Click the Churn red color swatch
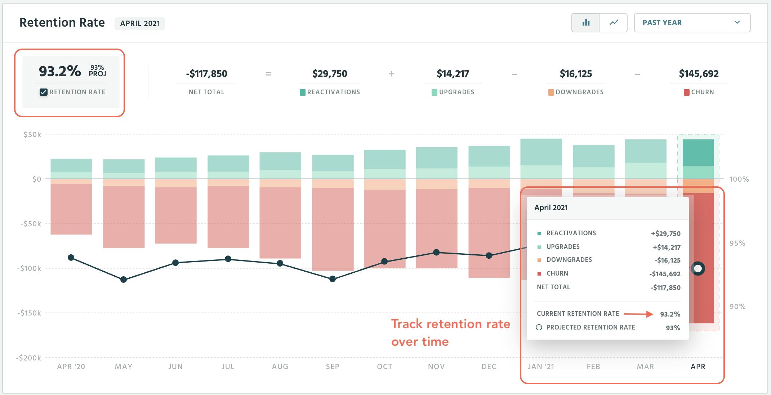The image size is (771, 395). [x=539, y=273]
